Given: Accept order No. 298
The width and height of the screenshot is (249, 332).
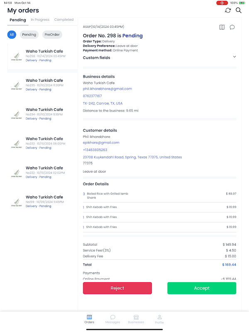Looking at the screenshot, I should [x=202, y=288].
